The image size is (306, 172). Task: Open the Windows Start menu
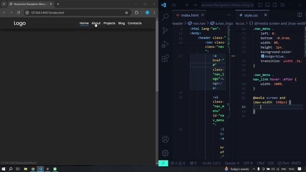tap(3, 169)
